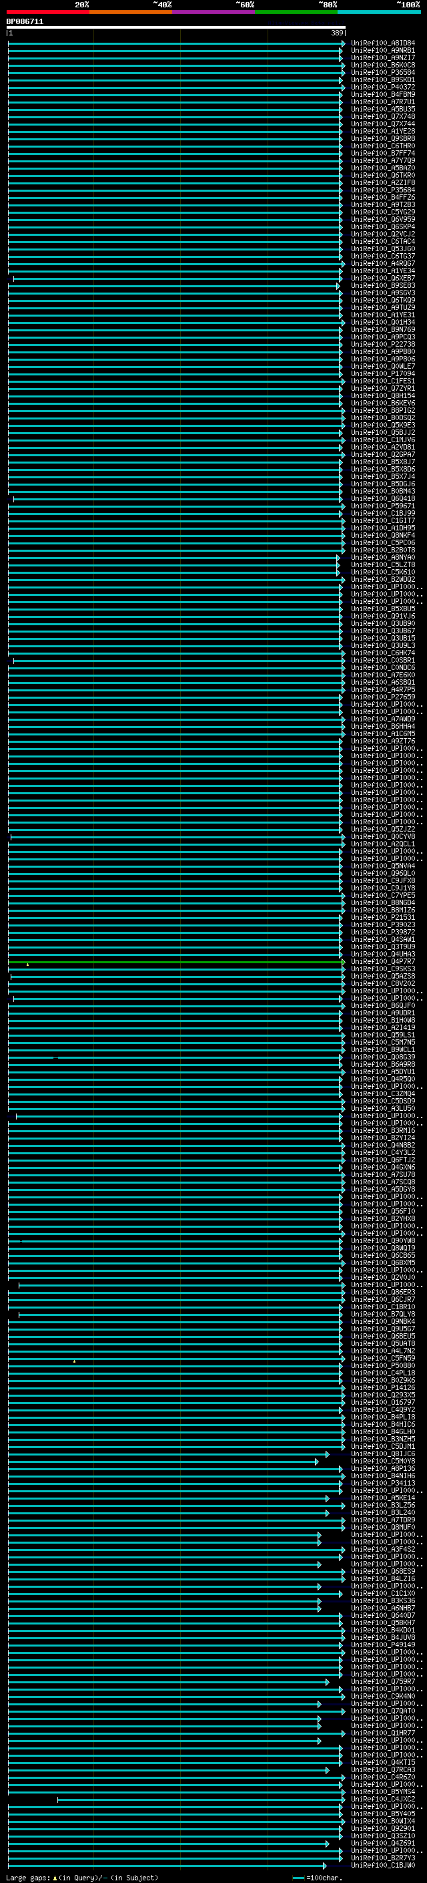Viewport: 427px width, 1883px height.
Task: Select hit UniRef100_C5YG29
Action: [x=382, y=212]
